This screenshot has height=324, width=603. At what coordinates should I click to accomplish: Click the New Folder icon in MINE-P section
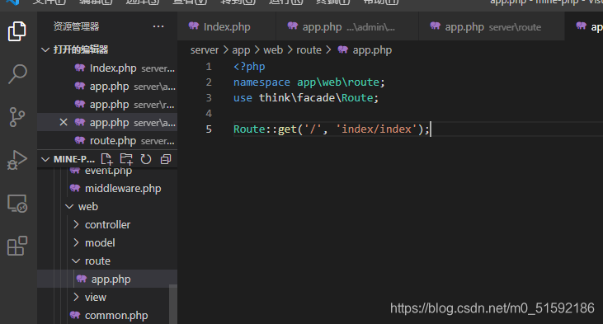(x=126, y=159)
